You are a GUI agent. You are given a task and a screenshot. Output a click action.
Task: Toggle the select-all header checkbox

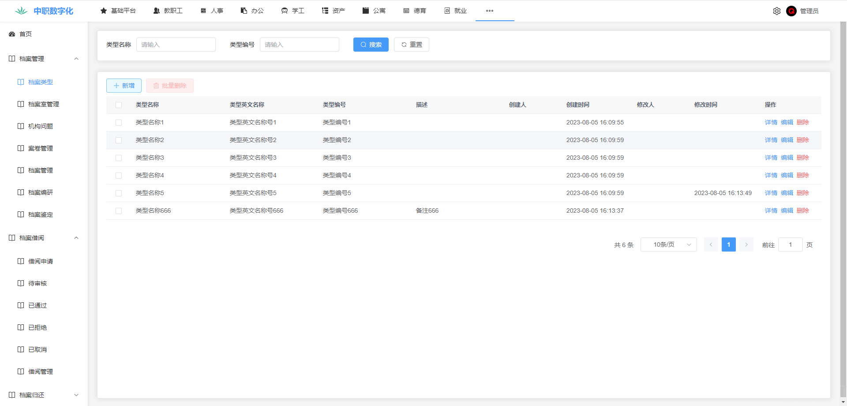click(x=119, y=105)
